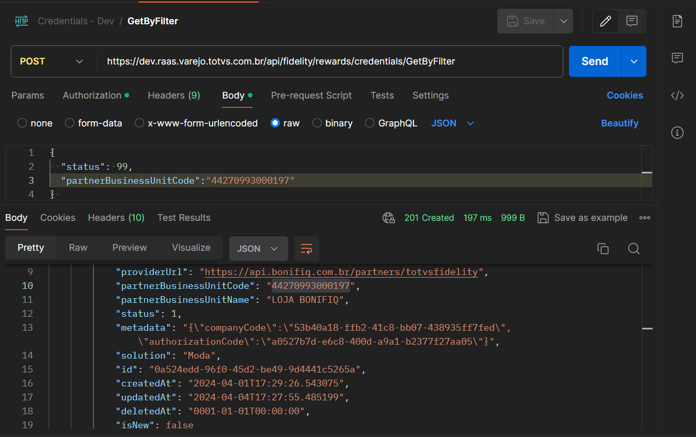Image resolution: width=696 pixels, height=437 pixels.
Task: Click the network globe icon near status
Action: (389, 218)
